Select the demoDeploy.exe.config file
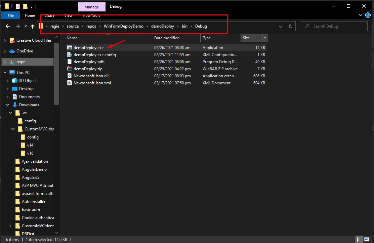The width and height of the screenshot is (374, 243). pos(94,55)
